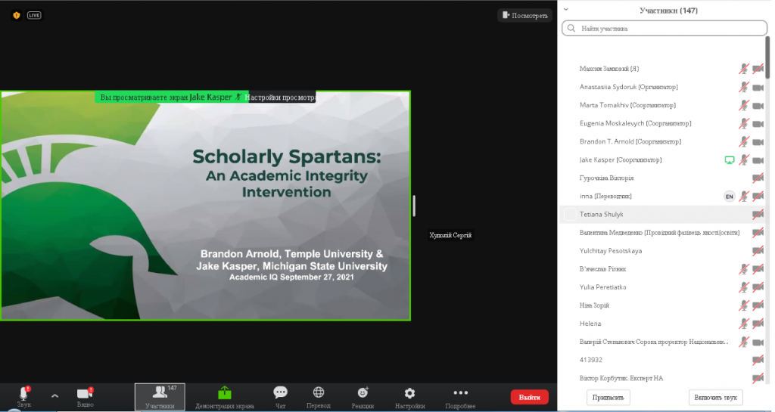Screen dimensions: 775x412
Task: Click muted mic icon for Marta Tomakhiv
Action: pyautogui.click(x=744, y=106)
